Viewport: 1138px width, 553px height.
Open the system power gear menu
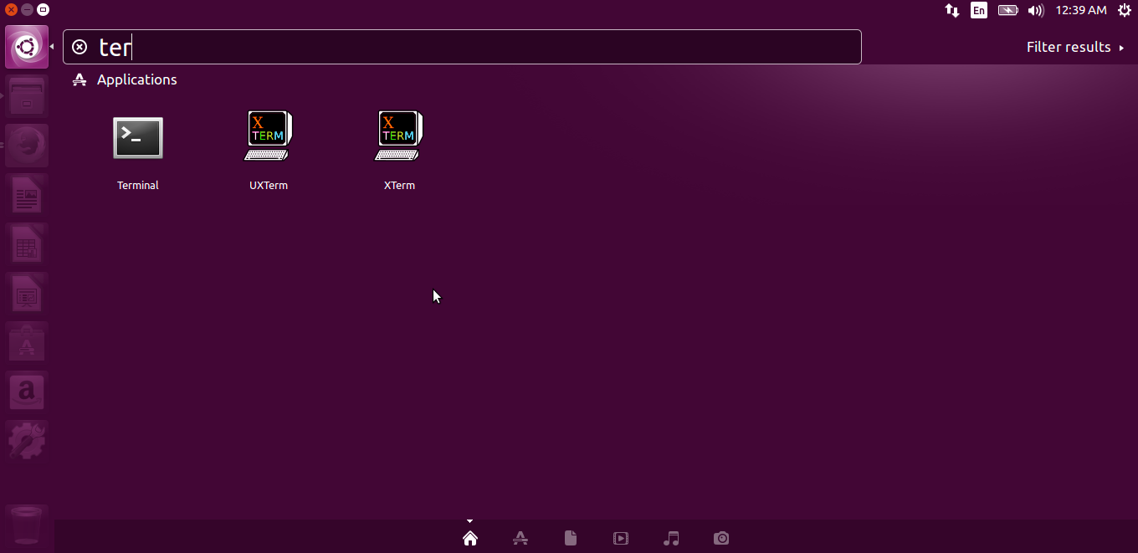(x=1125, y=10)
